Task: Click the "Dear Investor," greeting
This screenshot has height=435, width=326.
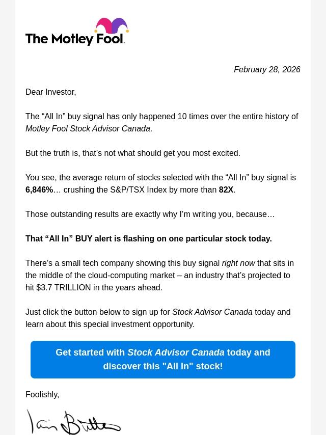Action: [x=50, y=92]
